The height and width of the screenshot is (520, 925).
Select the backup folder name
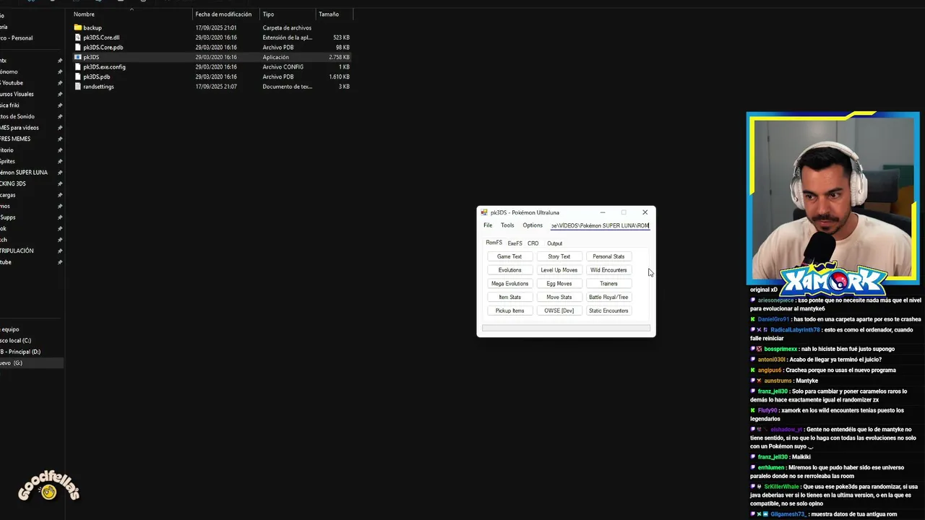point(92,27)
